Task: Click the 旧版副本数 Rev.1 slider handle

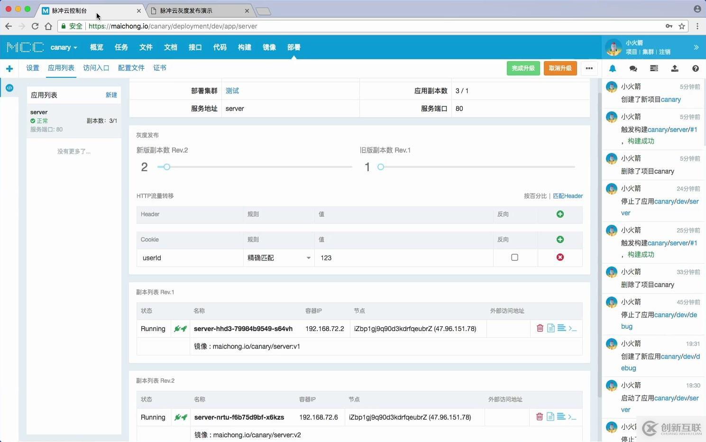Action: tap(381, 167)
